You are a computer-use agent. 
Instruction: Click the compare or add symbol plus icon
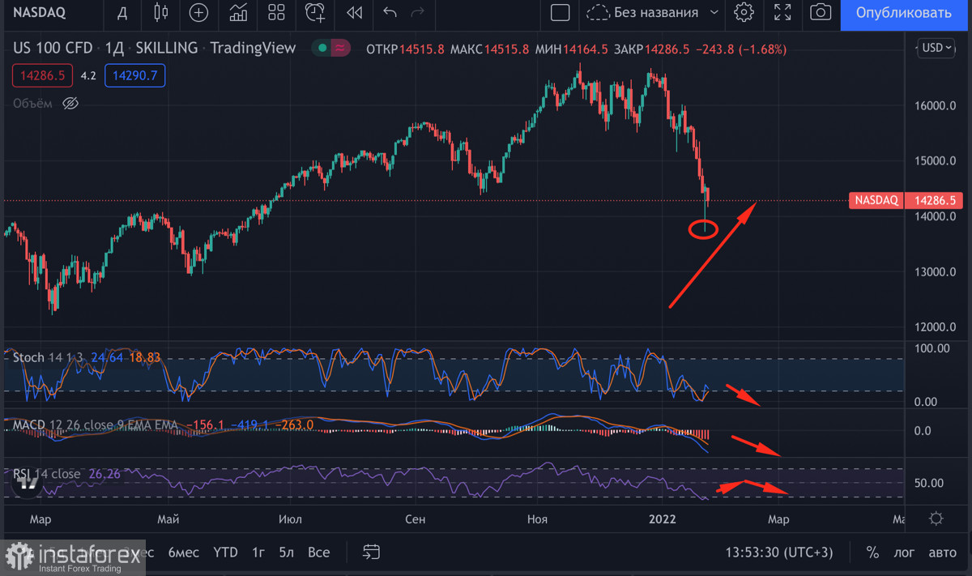point(198,13)
